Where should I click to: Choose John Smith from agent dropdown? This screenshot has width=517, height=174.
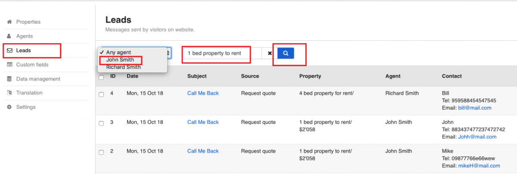point(120,60)
